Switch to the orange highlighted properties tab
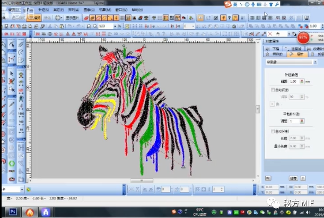This screenshot has height=218, width=324. click(x=297, y=54)
